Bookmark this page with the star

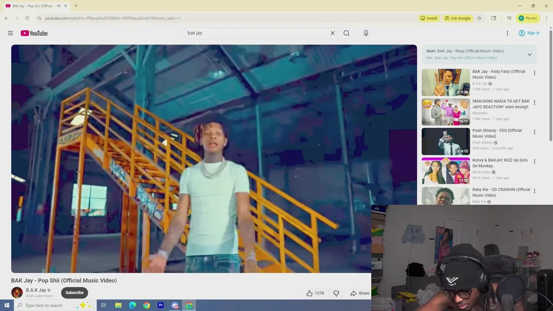pos(479,18)
